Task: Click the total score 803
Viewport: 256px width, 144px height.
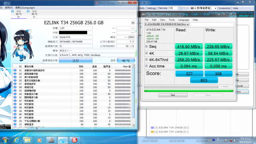Action: [204, 80]
